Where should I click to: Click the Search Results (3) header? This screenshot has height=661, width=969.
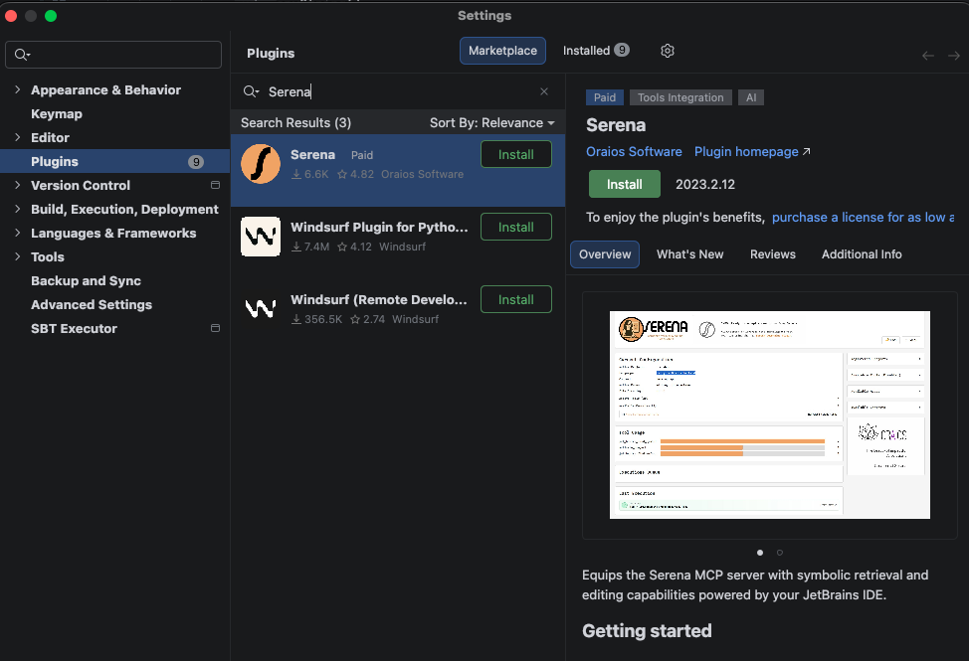(296, 123)
